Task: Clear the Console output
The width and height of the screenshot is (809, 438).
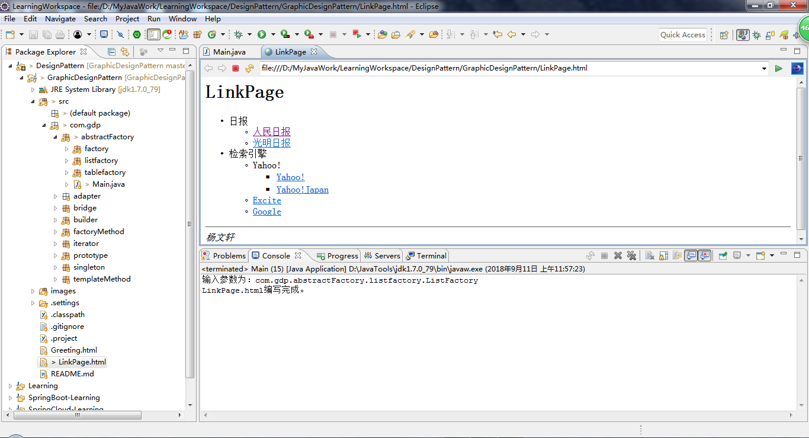Action: [x=649, y=255]
